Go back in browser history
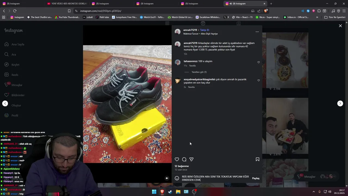The image size is (348, 196). click(4, 11)
